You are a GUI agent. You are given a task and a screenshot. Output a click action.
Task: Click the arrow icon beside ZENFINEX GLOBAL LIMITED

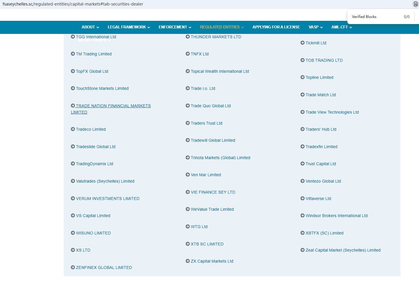[73, 267]
